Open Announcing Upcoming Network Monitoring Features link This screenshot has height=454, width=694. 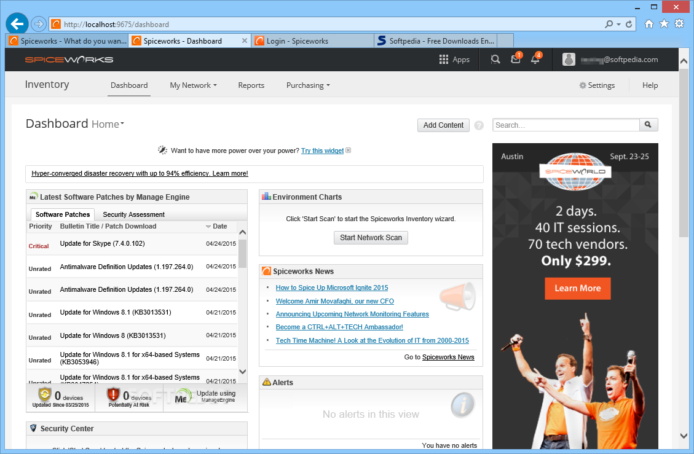[352, 314]
